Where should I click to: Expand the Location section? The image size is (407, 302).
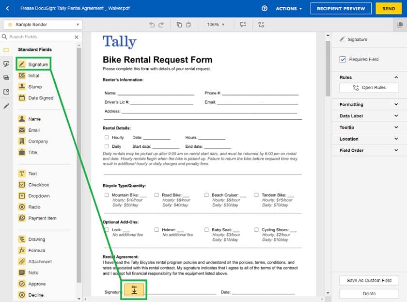(x=369, y=139)
